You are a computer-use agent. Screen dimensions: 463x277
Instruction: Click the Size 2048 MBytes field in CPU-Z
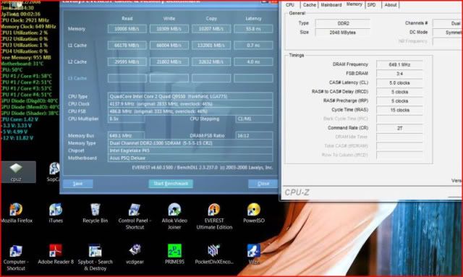[x=343, y=33]
